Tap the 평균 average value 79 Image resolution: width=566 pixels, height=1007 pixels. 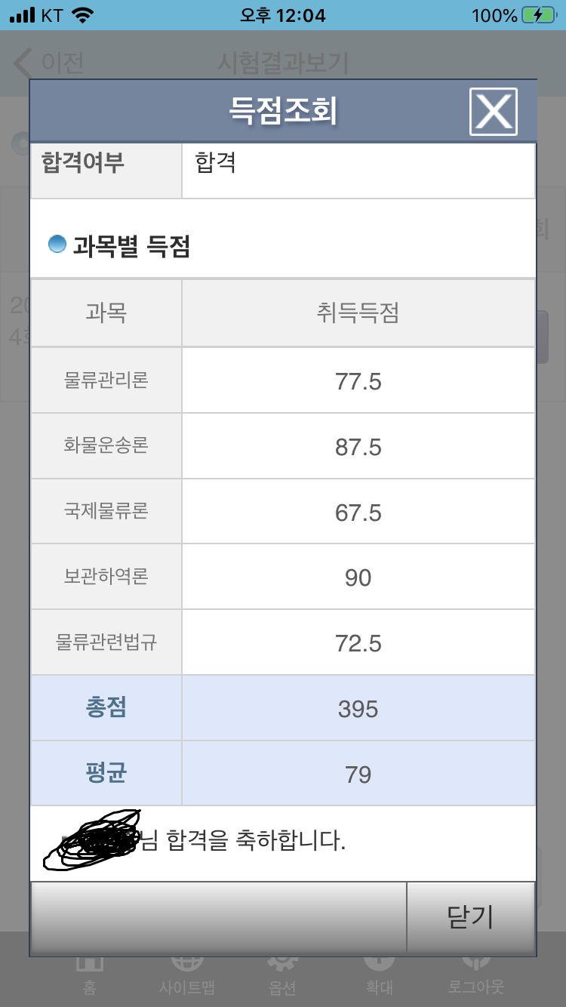358,774
